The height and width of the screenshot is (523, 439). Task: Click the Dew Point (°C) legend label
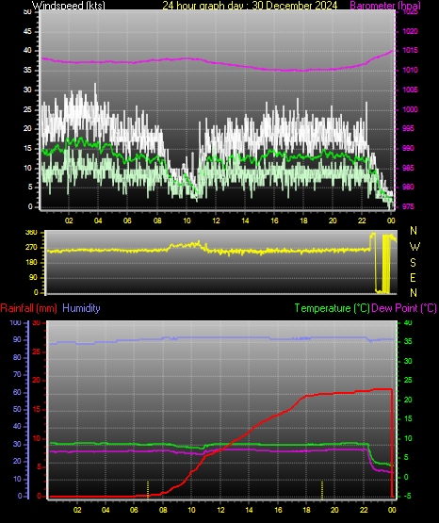tap(404, 308)
